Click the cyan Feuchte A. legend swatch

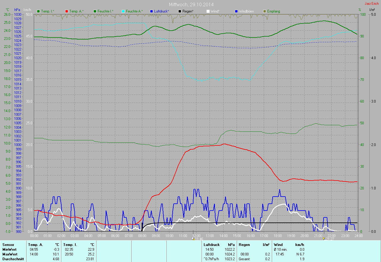[123, 11]
